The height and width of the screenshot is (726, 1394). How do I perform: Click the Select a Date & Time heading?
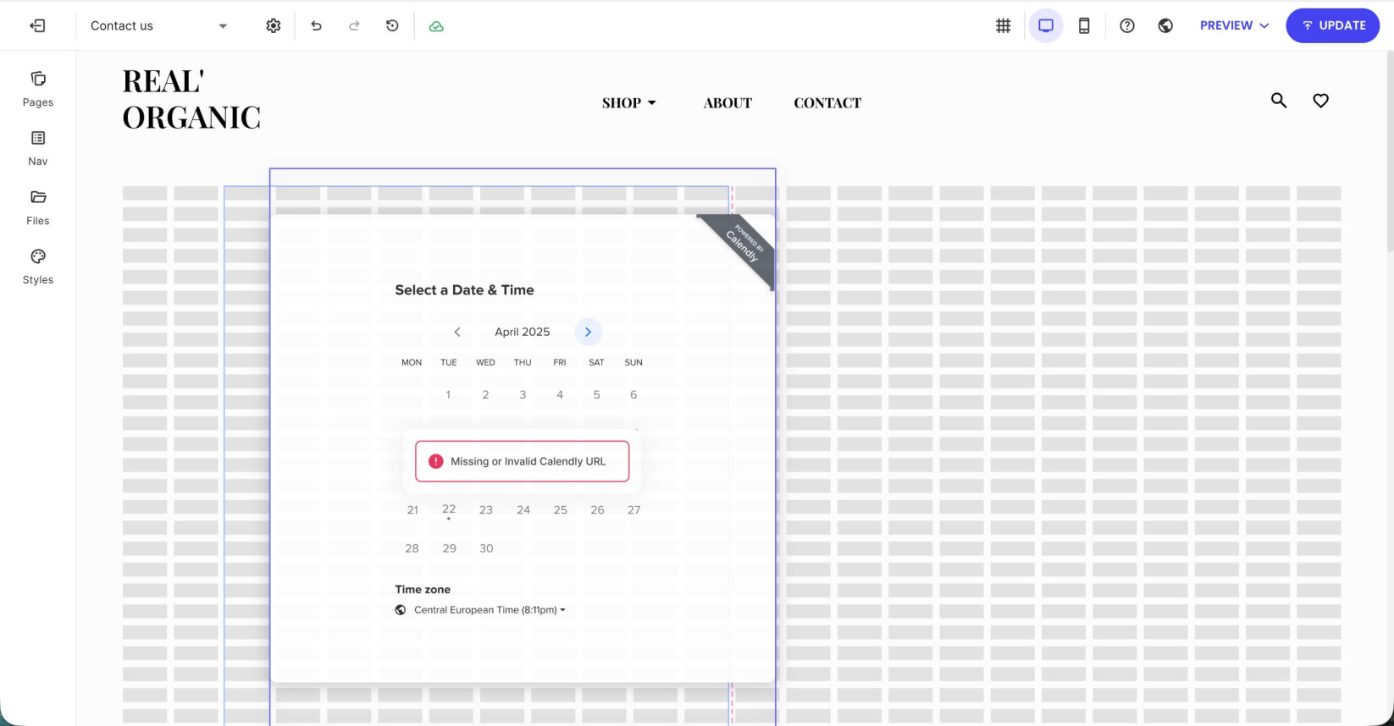[x=464, y=290]
